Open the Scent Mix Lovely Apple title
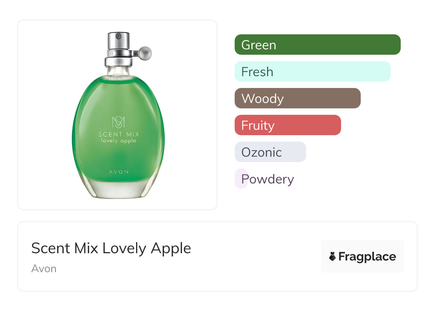 click(111, 248)
